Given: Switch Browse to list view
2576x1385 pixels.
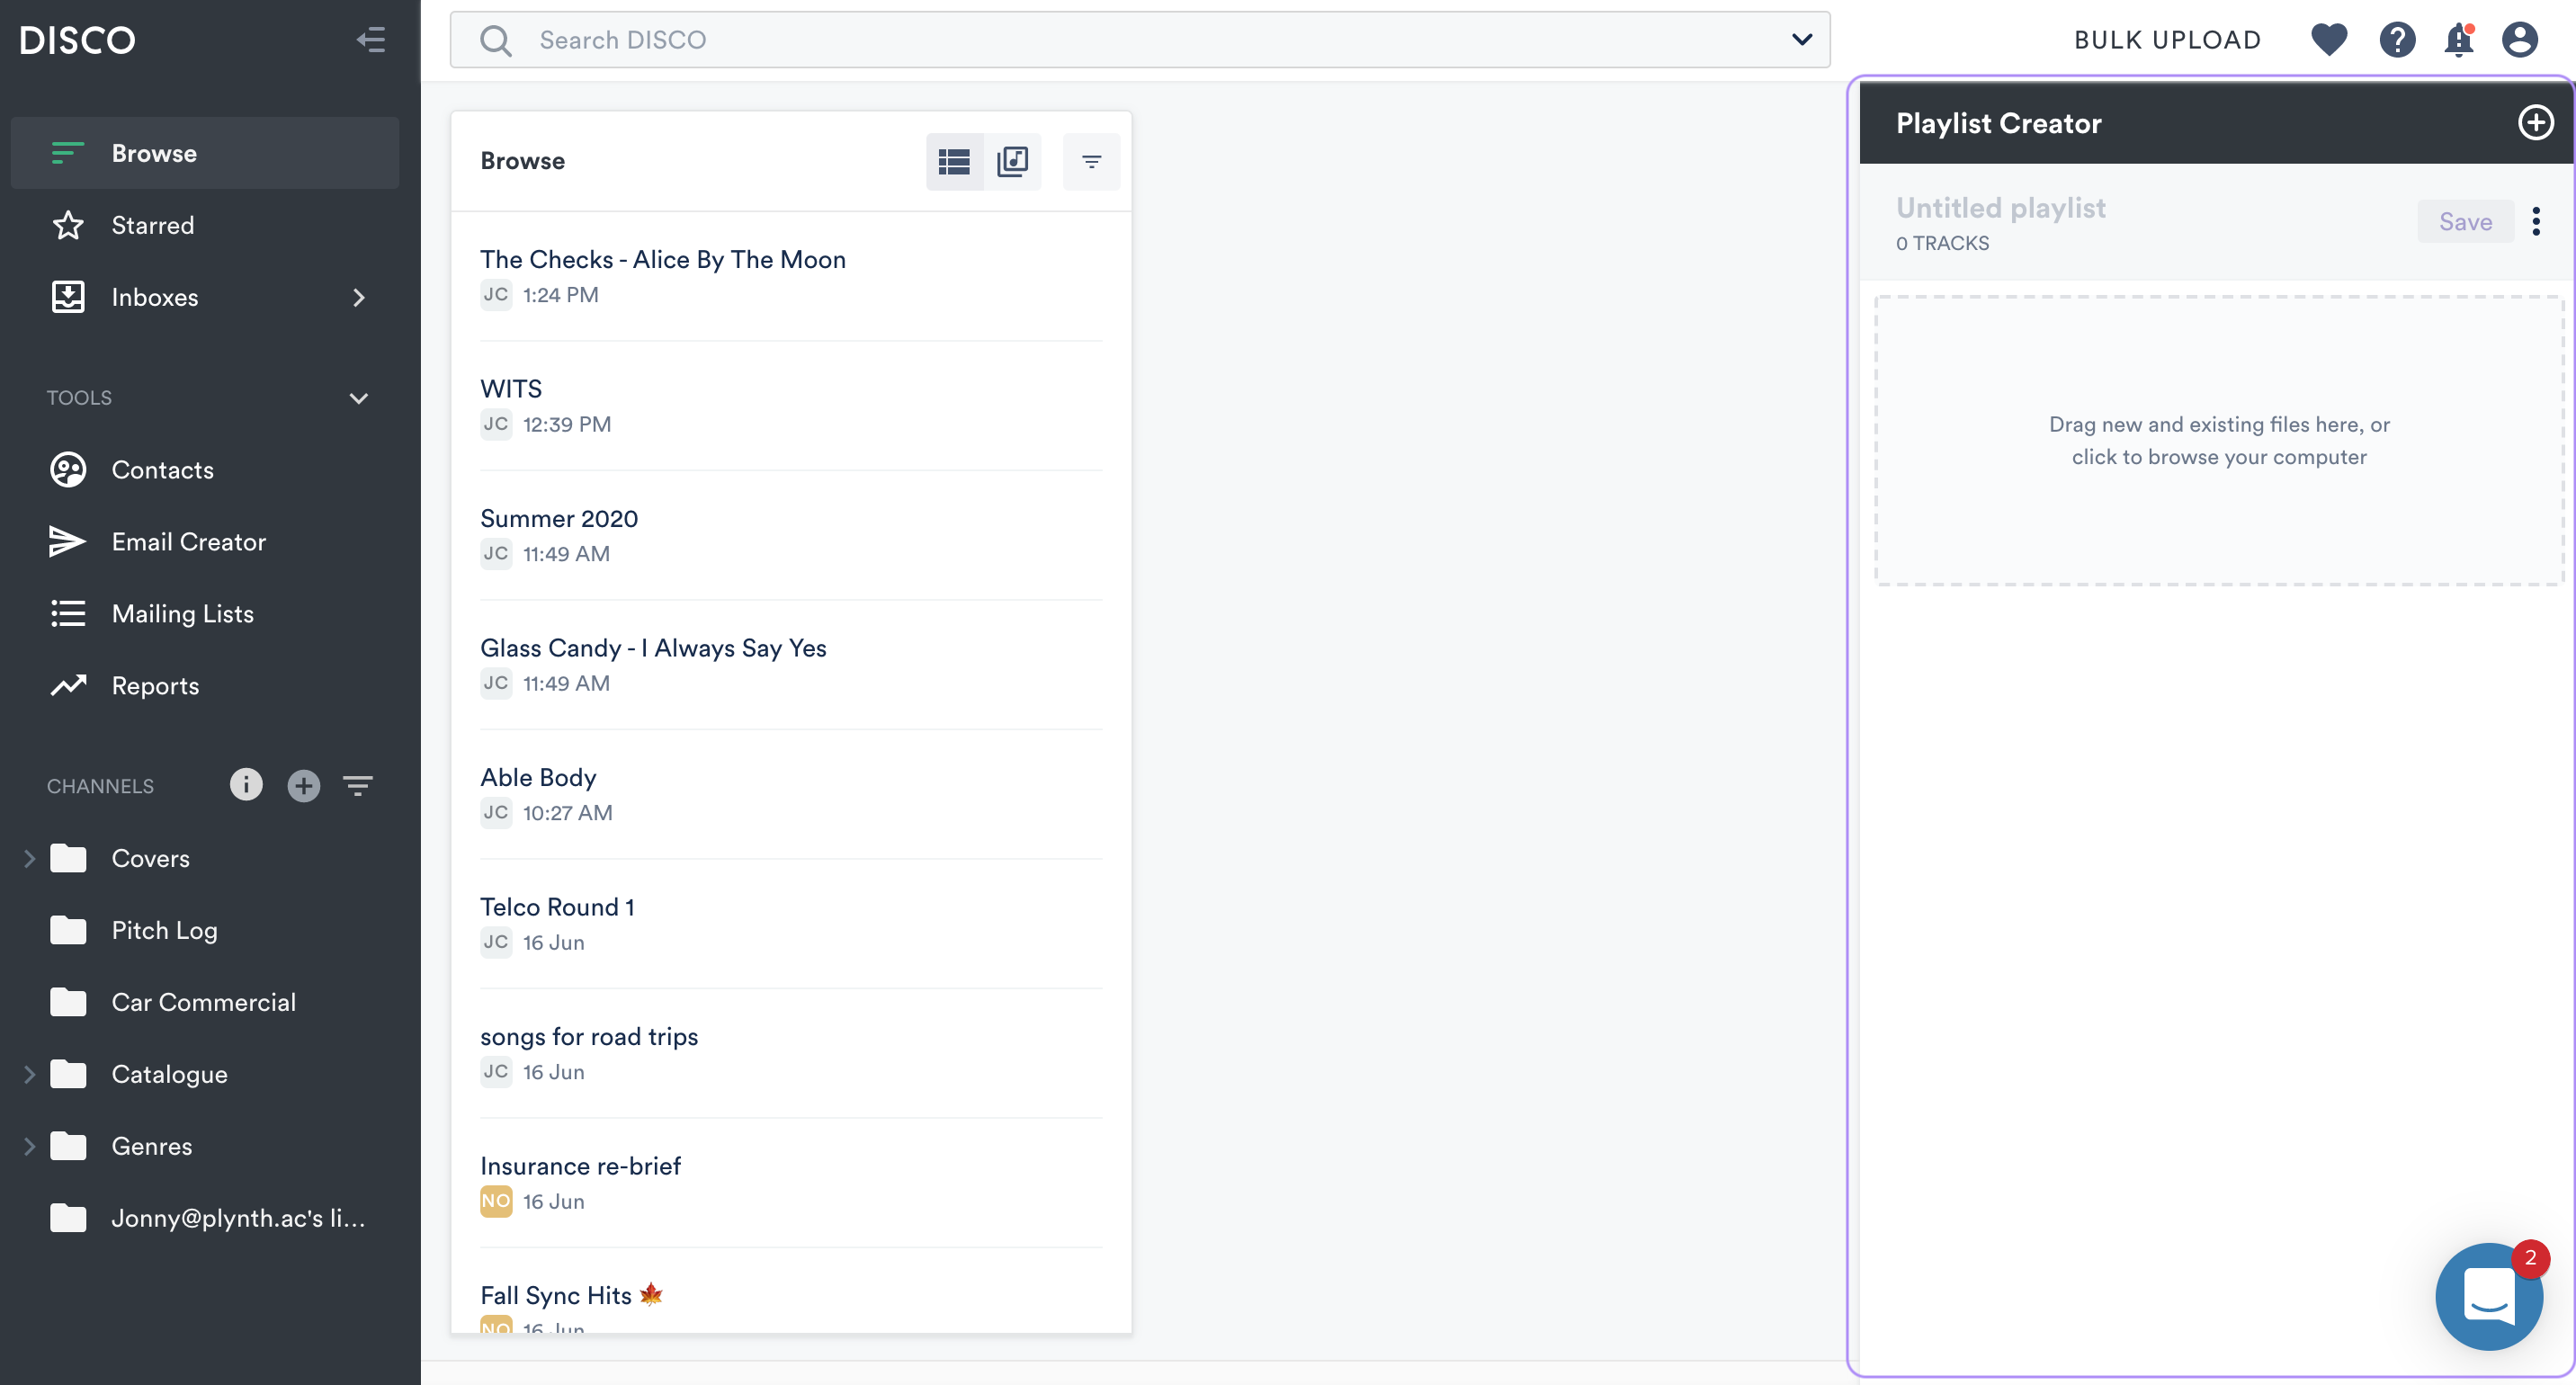Looking at the screenshot, I should (x=954, y=161).
